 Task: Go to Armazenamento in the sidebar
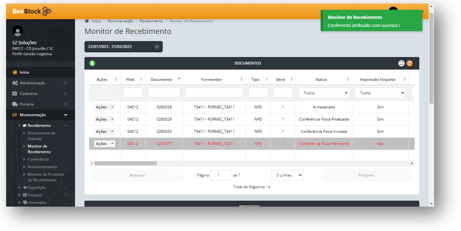coord(42,167)
